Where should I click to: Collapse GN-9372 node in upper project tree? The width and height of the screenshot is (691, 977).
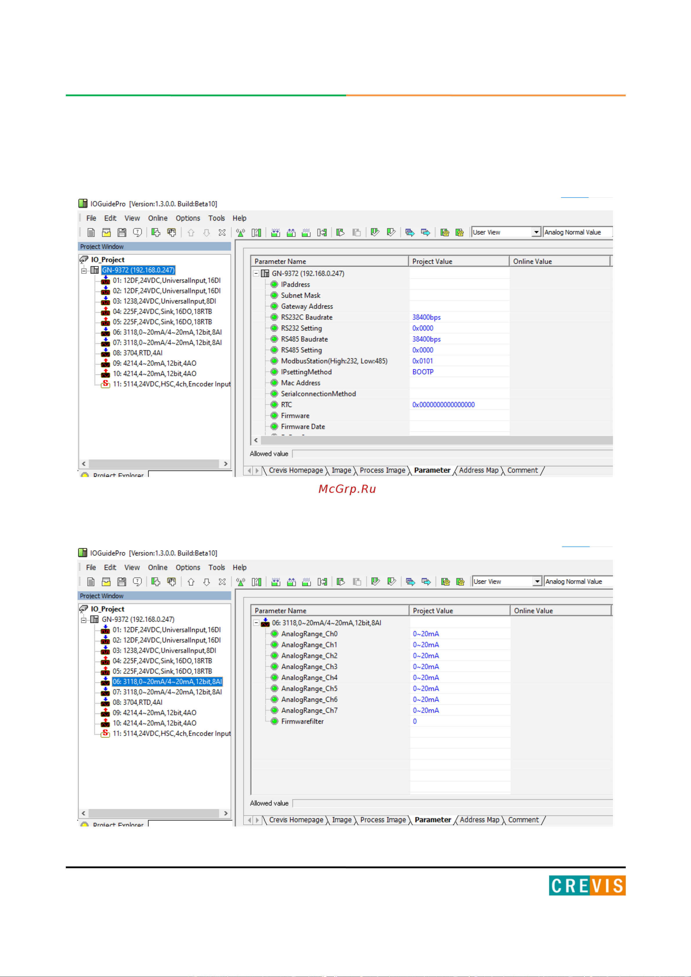click(84, 270)
